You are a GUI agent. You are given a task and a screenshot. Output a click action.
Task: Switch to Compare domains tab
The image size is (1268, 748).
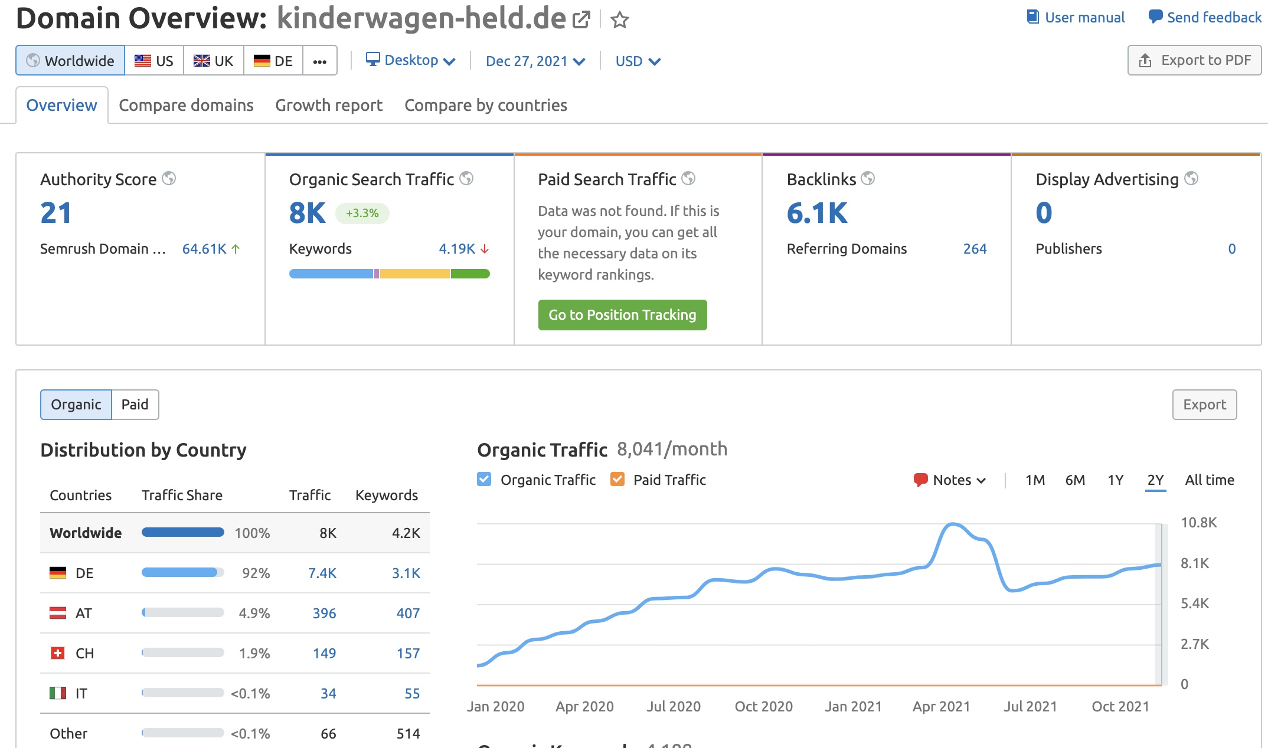point(186,105)
